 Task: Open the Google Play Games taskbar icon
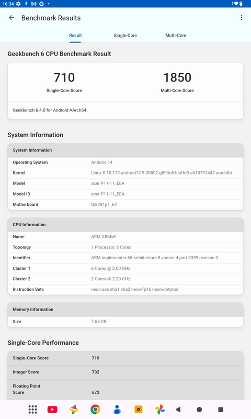coord(74,410)
